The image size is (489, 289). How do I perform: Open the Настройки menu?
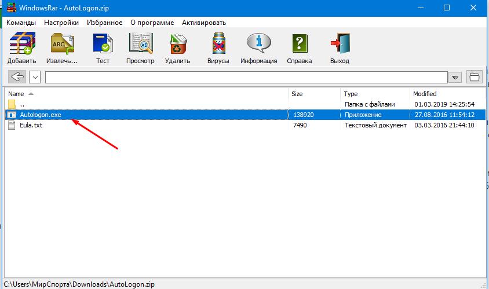coord(61,23)
